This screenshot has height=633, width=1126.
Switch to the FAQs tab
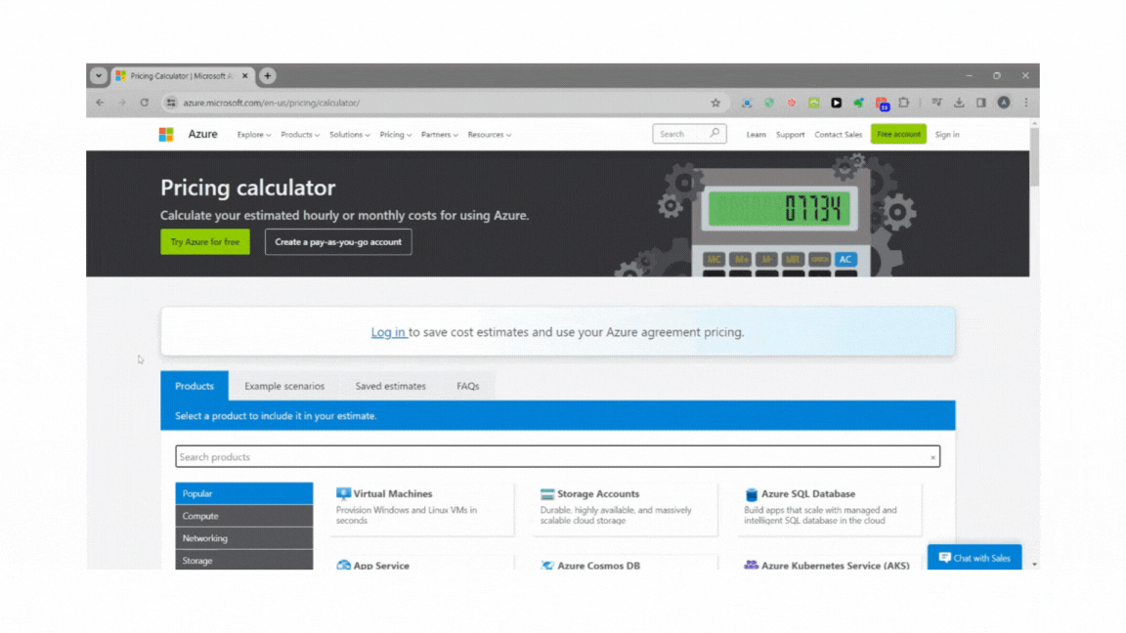click(x=468, y=386)
